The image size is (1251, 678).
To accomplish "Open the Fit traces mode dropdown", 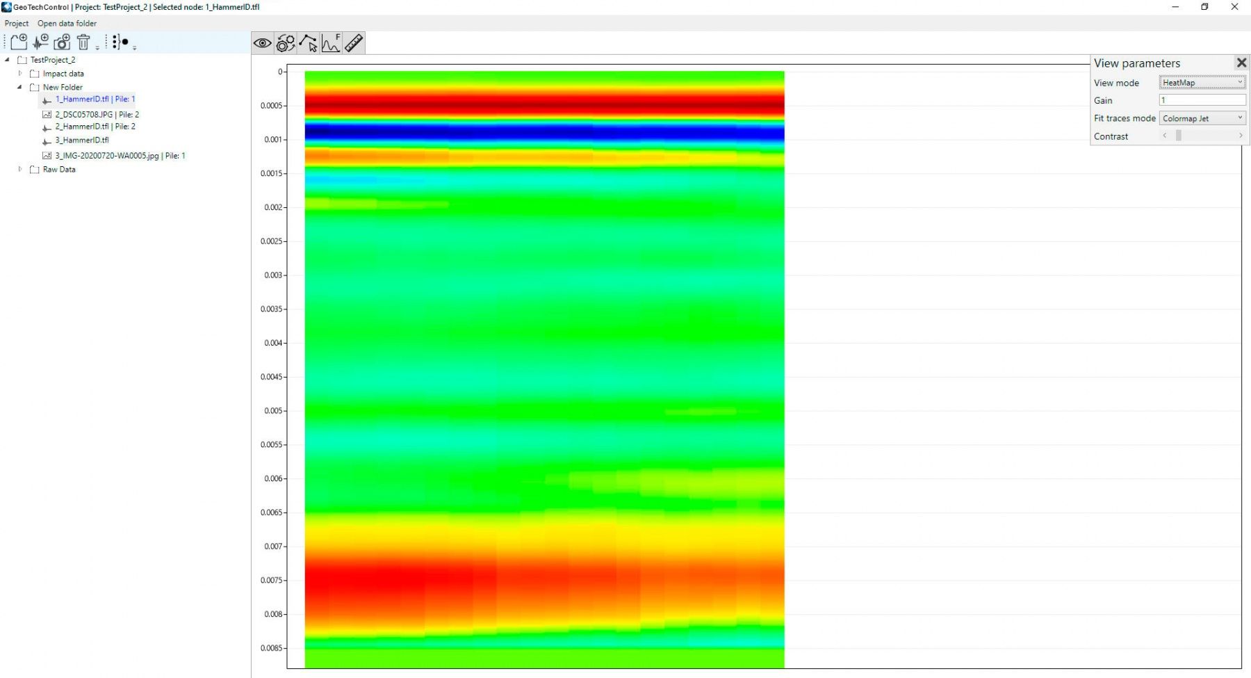I will (1202, 118).
